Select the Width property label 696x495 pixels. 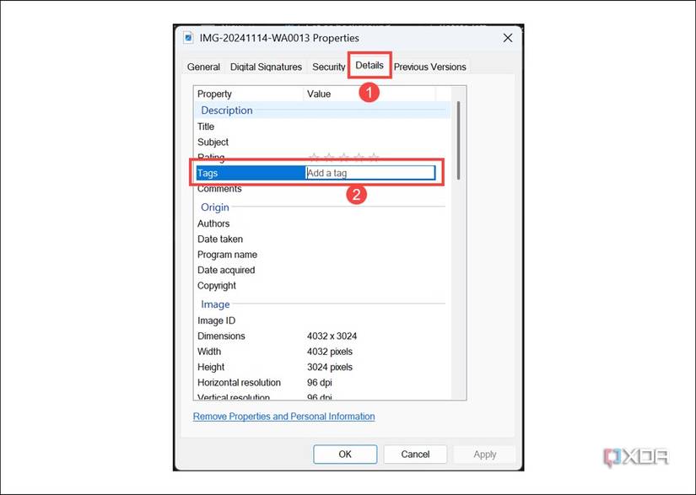[x=209, y=352]
